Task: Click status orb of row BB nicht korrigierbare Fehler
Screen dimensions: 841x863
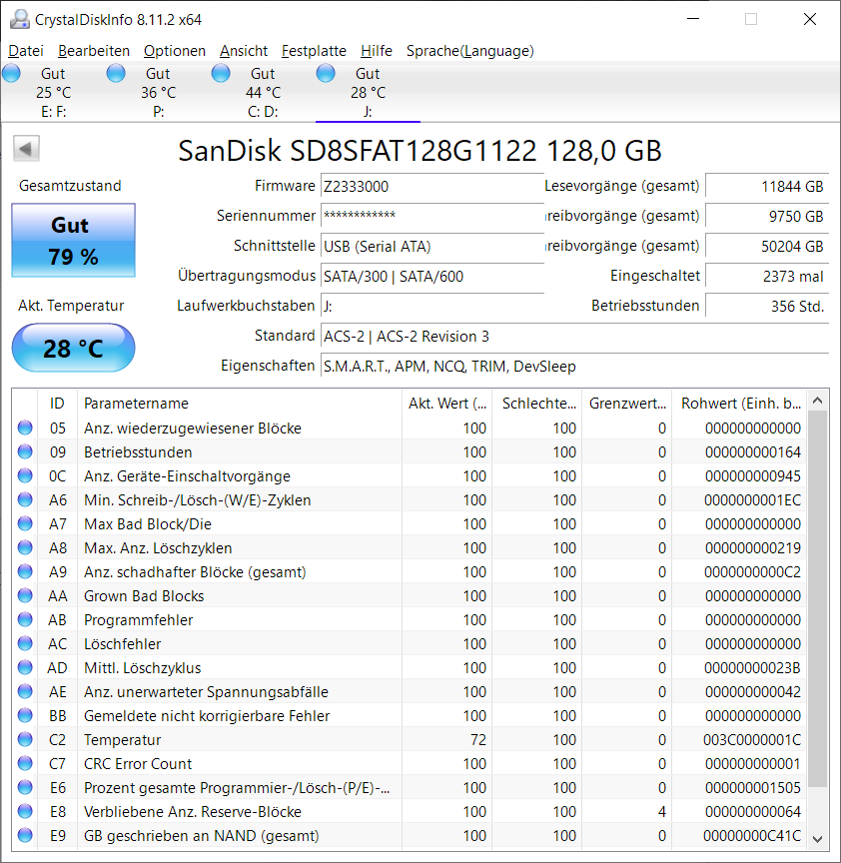Action: 25,715
